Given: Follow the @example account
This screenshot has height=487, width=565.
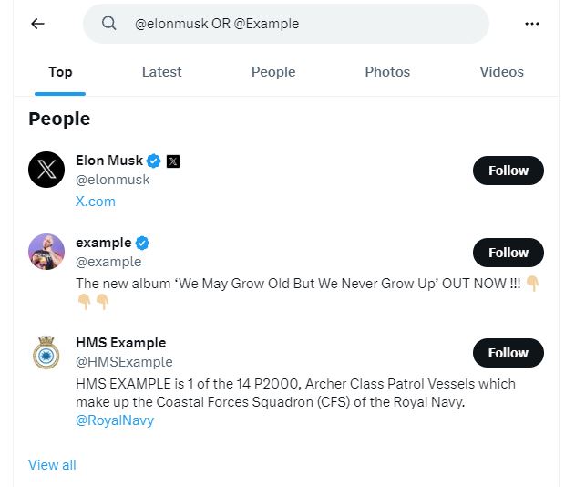Looking at the screenshot, I should point(508,253).
